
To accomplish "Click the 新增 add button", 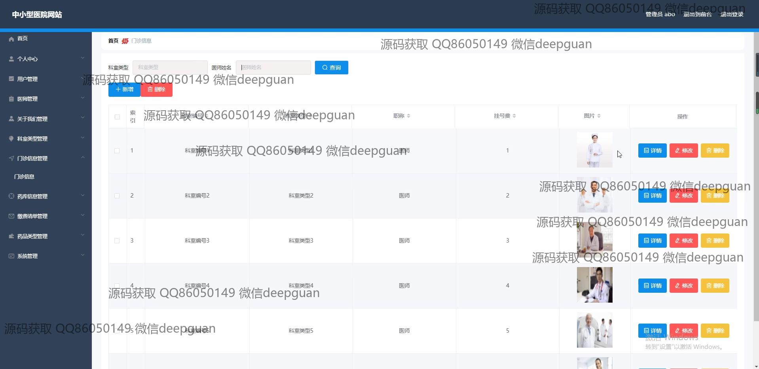I will (124, 90).
